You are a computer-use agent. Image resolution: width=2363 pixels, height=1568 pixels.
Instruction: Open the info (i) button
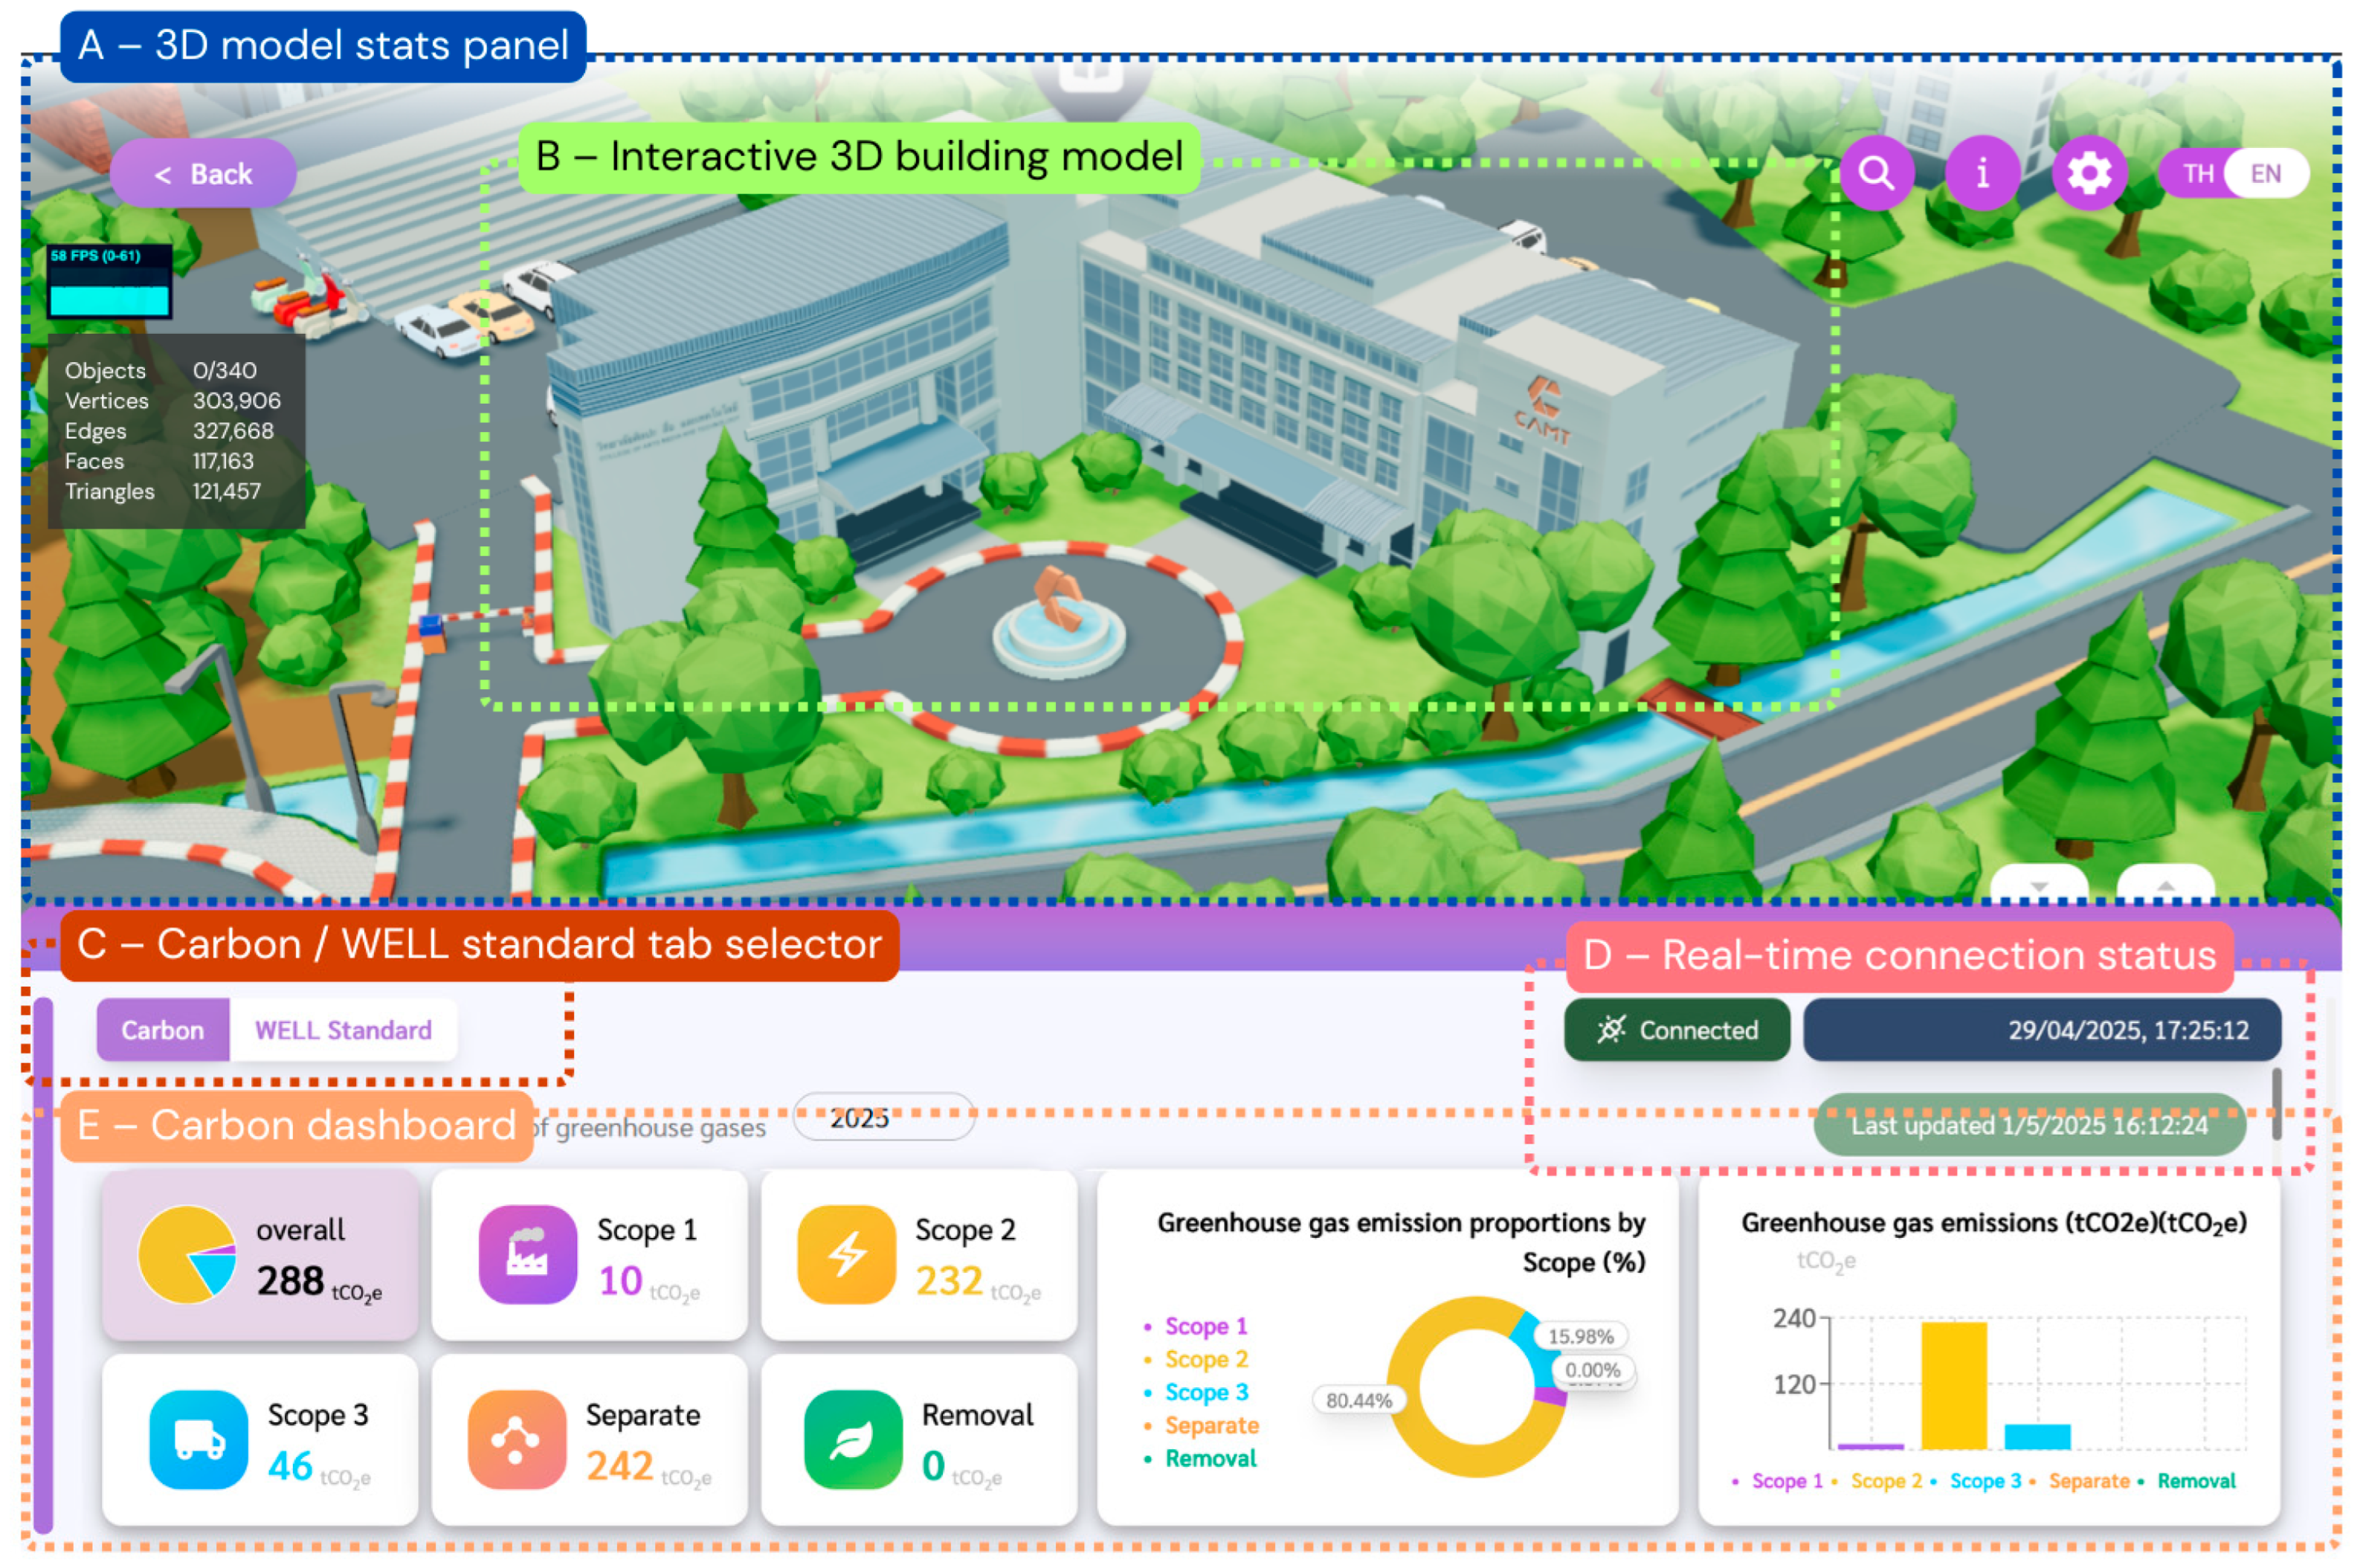pos(1982,173)
